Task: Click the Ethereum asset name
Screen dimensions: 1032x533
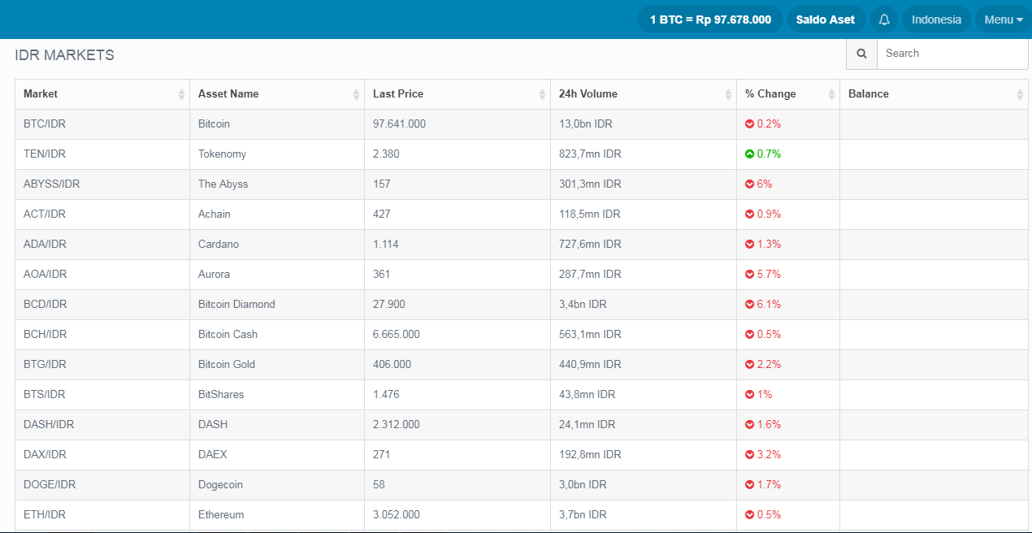Action: [x=221, y=515]
